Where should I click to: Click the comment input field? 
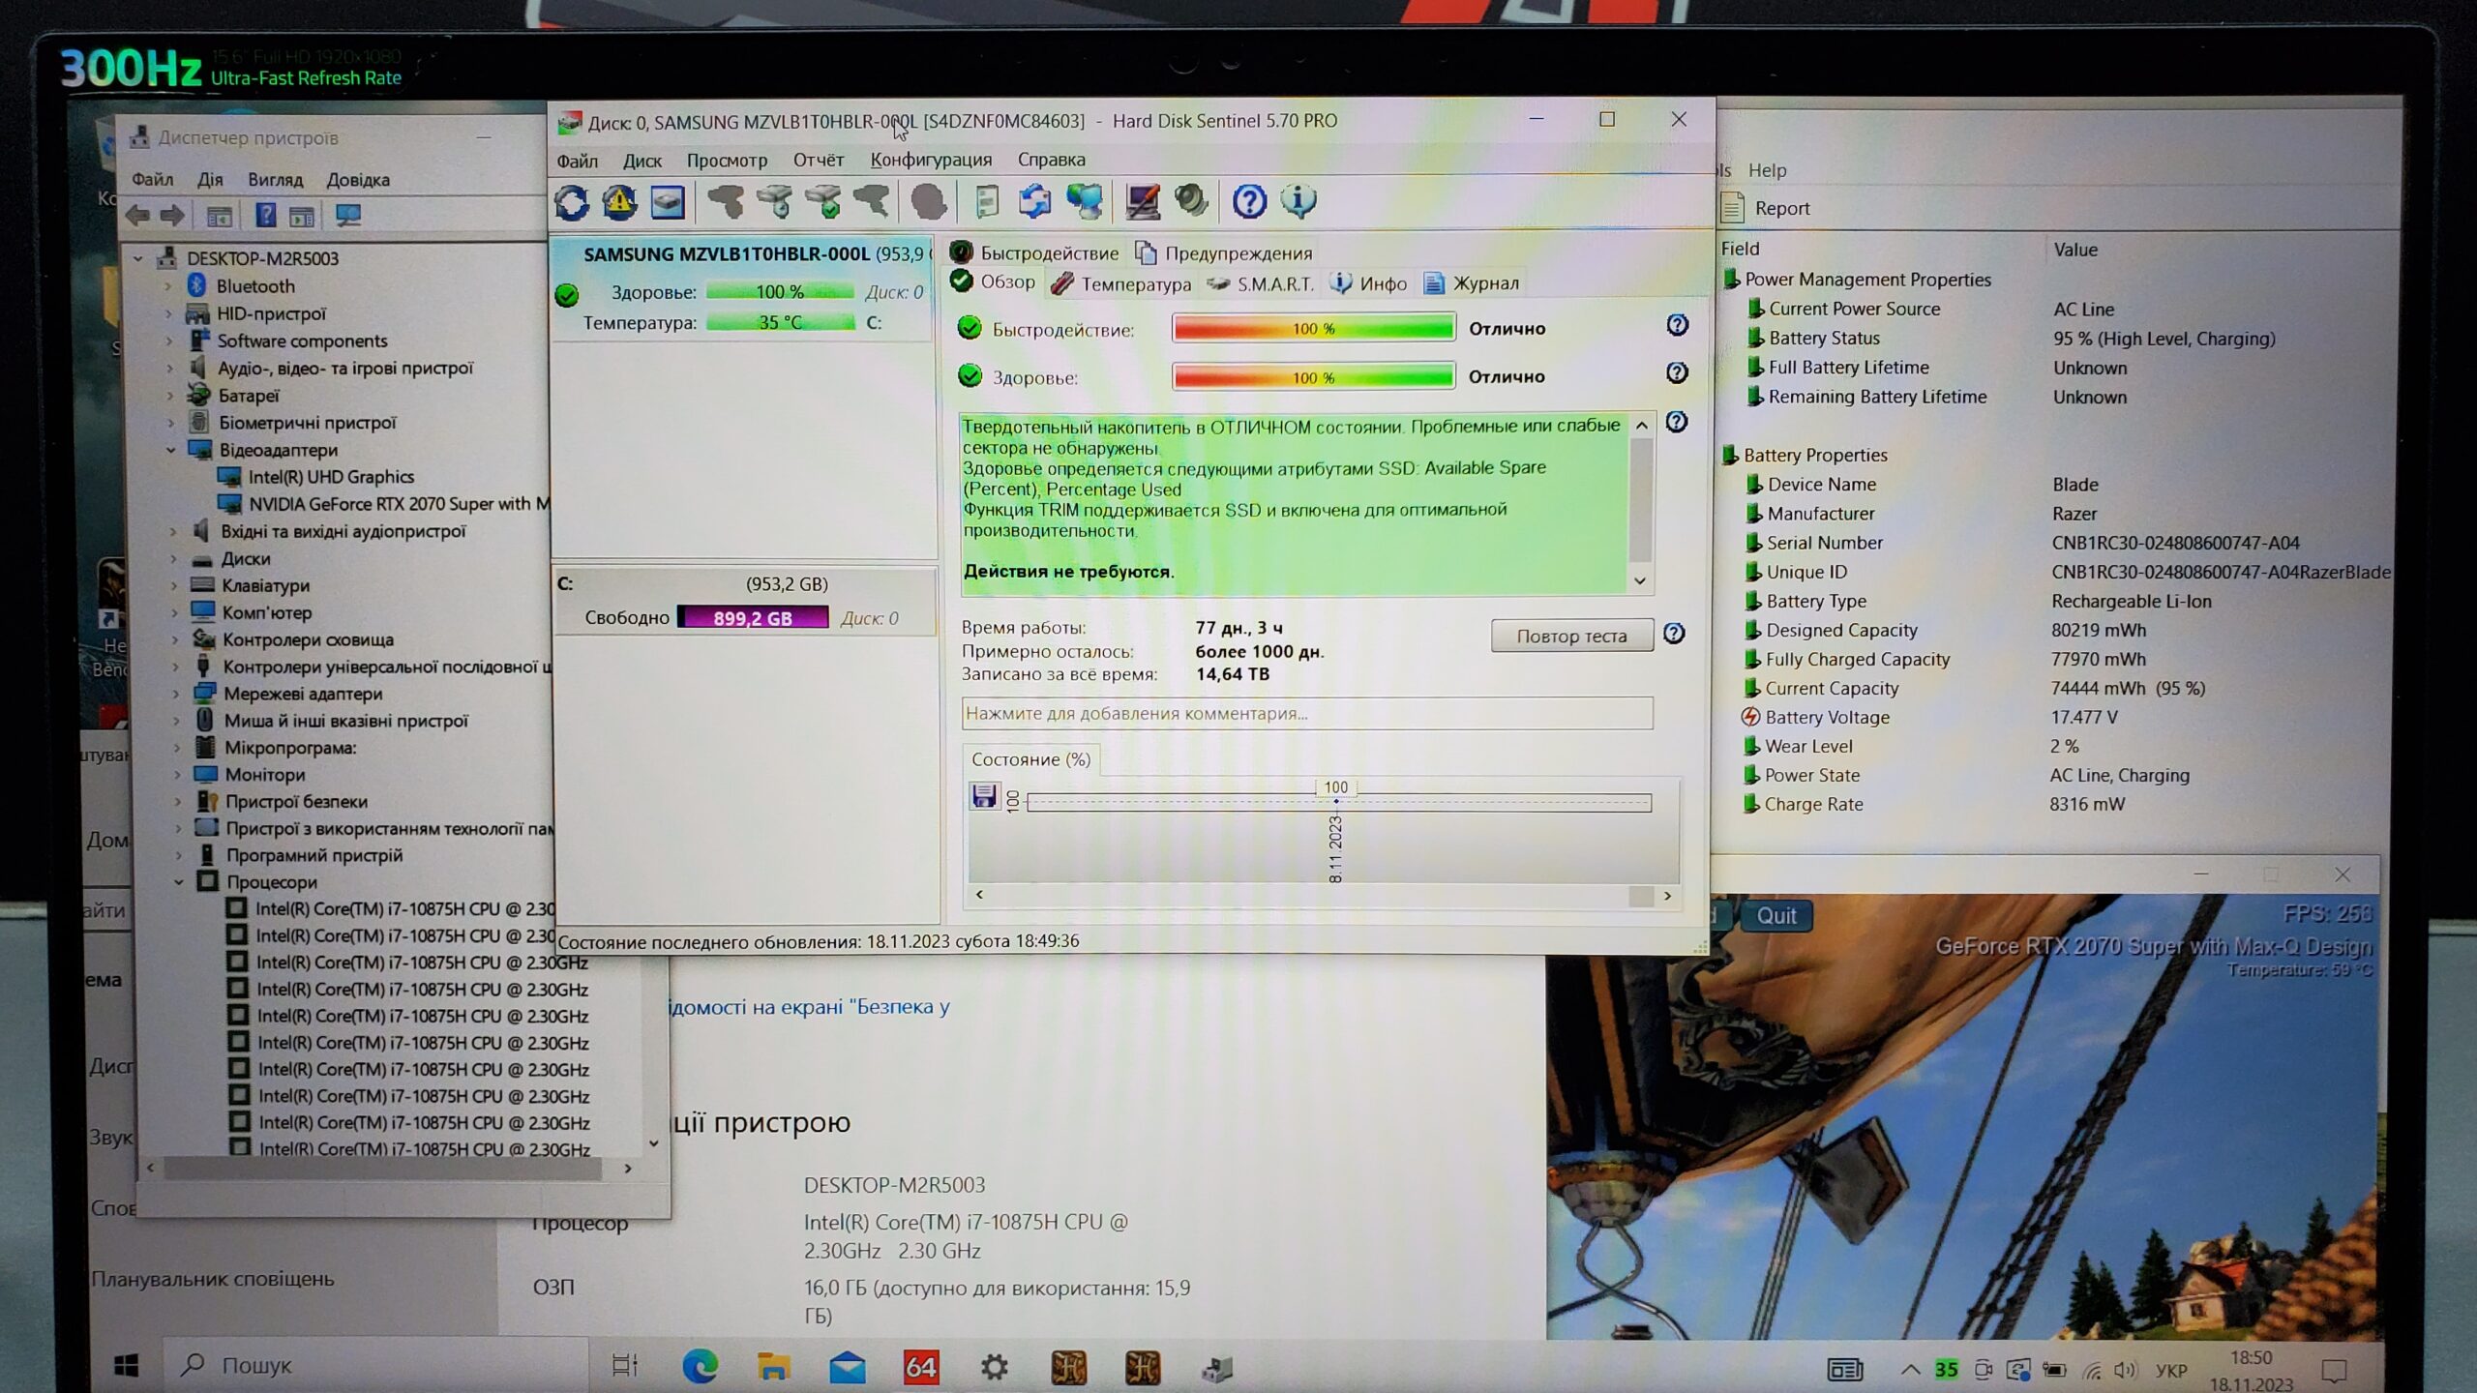(x=1306, y=714)
